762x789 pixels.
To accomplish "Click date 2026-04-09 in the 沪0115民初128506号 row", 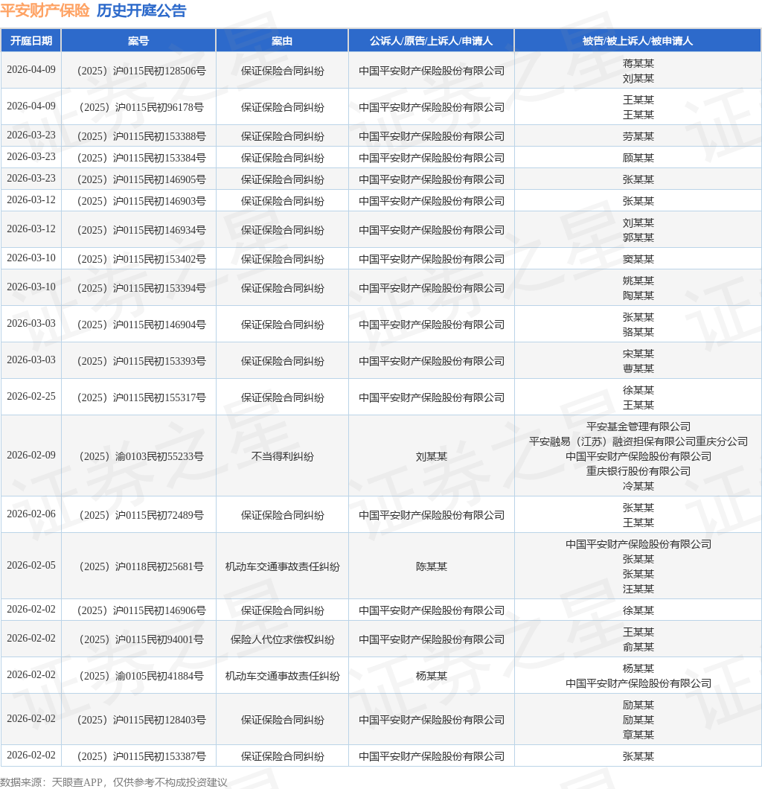I will coord(31,69).
